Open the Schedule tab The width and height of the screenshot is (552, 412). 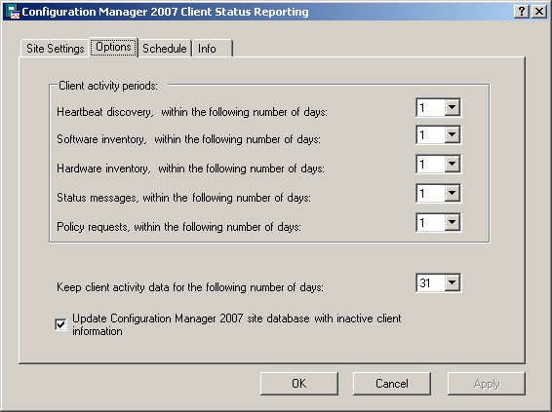165,49
